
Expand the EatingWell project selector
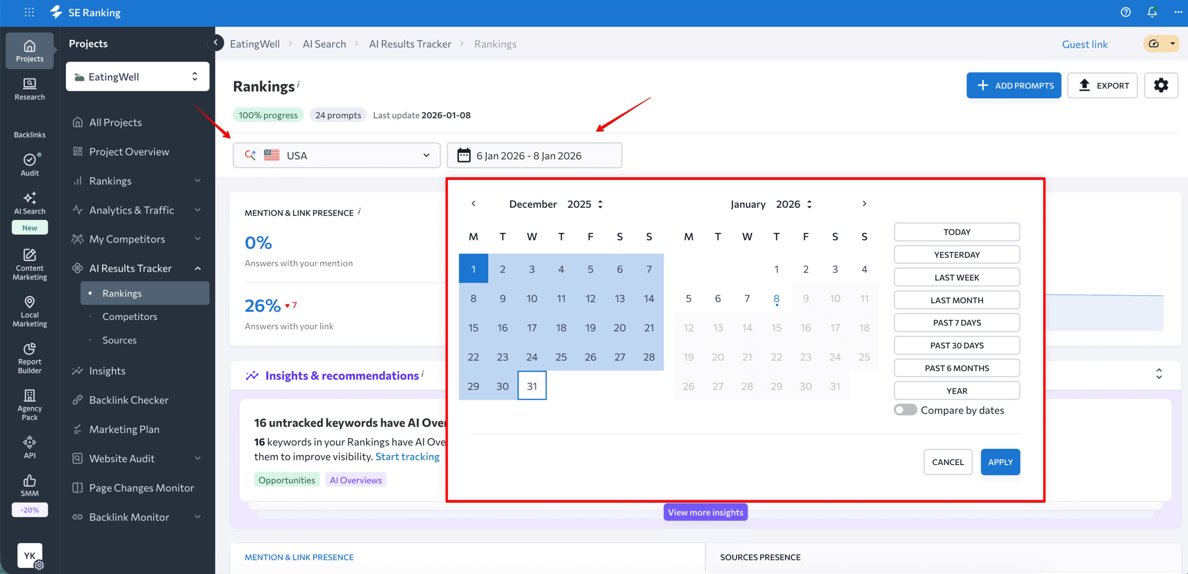click(137, 77)
